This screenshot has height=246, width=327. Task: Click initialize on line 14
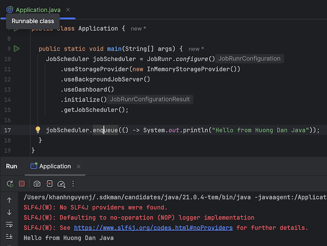pos(82,99)
